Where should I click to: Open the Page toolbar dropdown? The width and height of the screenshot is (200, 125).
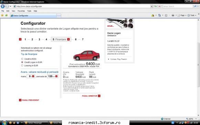coord(182,15)
